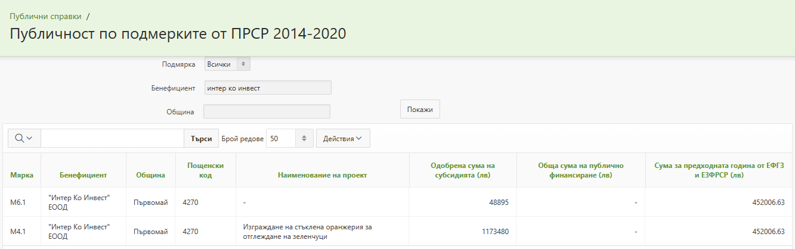Click the Наименование на проект column header
Viewport: 795px width, 249px height.
click(322, 175)
